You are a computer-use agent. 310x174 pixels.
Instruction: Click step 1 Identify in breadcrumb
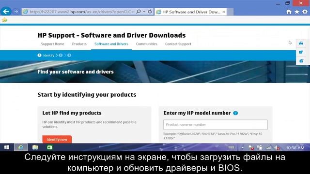[46, 55]
